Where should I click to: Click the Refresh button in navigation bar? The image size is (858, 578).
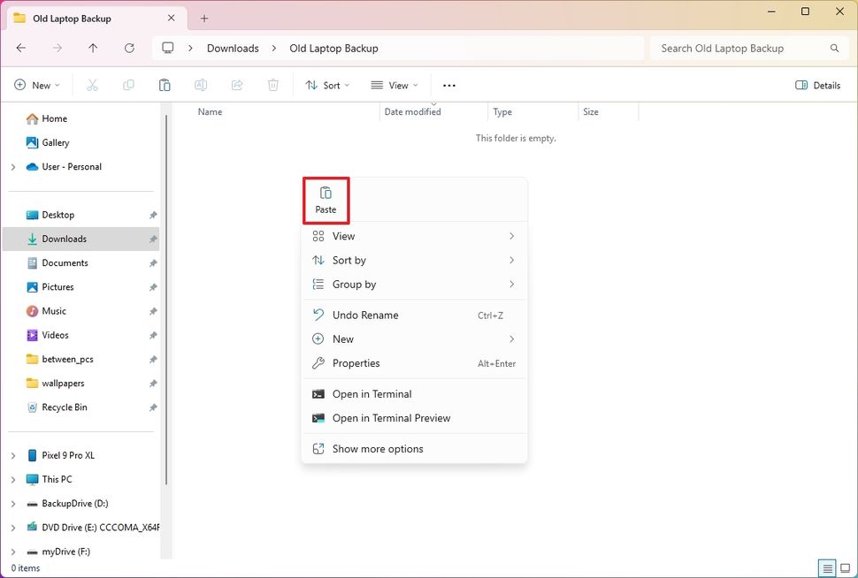click(129, 49)
